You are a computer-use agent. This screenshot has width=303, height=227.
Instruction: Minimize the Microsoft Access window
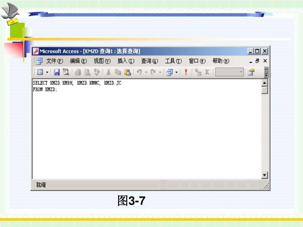[251, 51]
